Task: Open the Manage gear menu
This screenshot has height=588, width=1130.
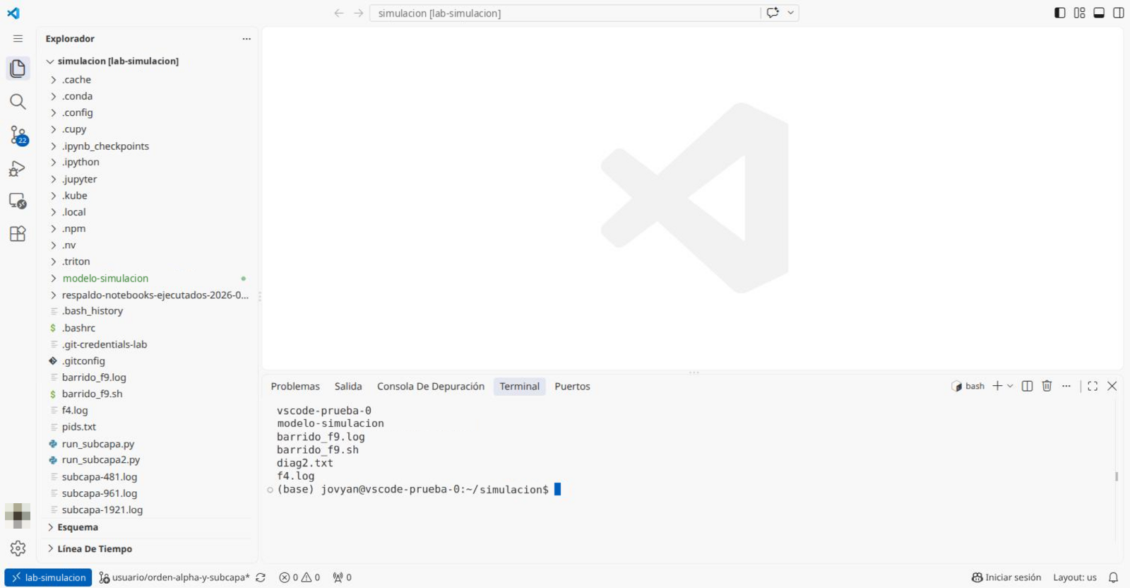Action: pos(18,548)
